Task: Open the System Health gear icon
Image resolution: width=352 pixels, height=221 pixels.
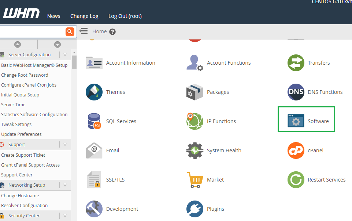Action: click(x=194, y=150)
